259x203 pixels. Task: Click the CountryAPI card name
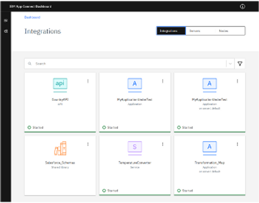tap(60, 100)
